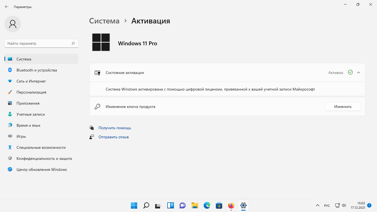This screenshot has width=377, height=212.
Task: Open 'Персонализация' settings
Action: point(41,92)
